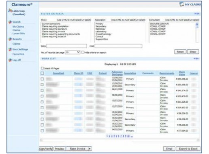
Task: Select Anaesthesiology in the Association list
Action: click(x=103, y=34)
